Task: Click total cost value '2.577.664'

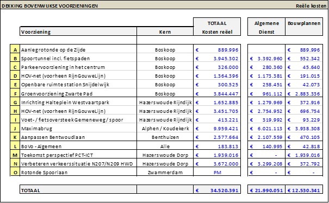Action: pyautogui.click(x=226, y=137)
